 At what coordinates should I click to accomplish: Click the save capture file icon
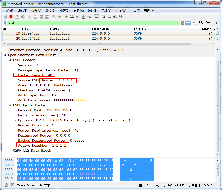coord(36,17)
